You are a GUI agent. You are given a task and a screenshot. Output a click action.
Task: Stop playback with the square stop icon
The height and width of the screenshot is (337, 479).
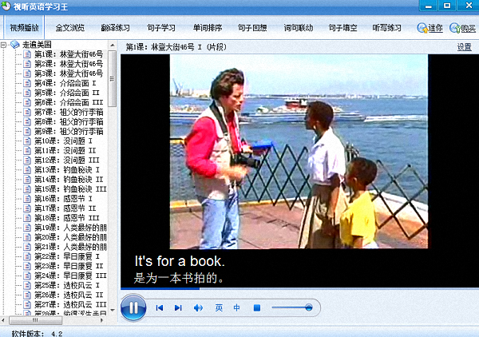click(x=257, y=307)
